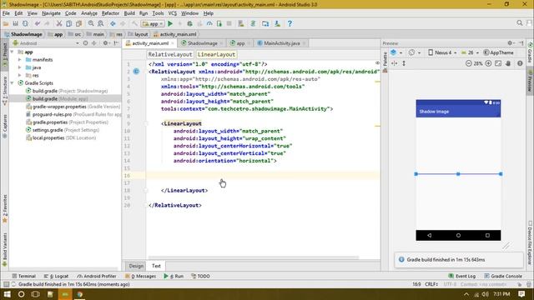This screenshot has width=534, height=300.
Task: Click the Help question mark icon
Action: point(290,24)
